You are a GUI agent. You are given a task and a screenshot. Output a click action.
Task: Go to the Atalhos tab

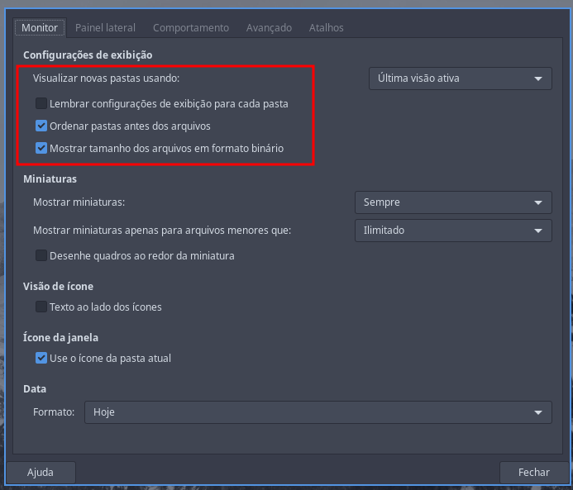pyautogui.click(x=326, y=27)
